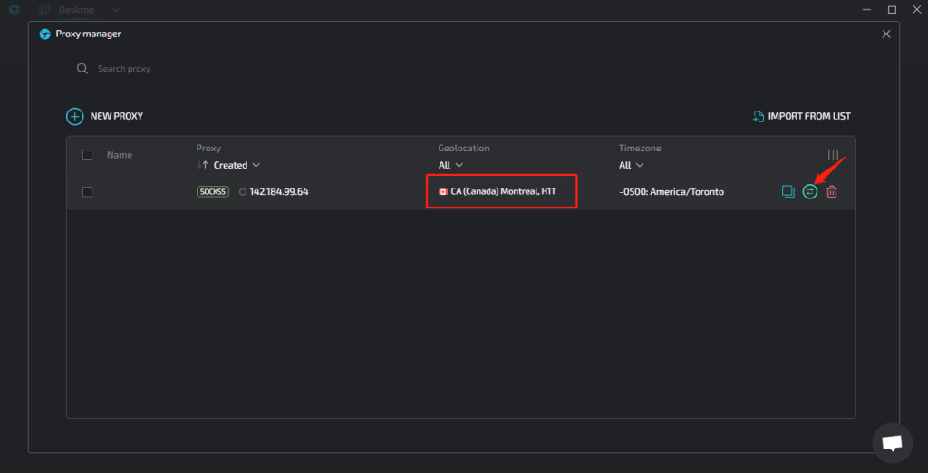Close the Proxy manager dialog

[x=886, y=34]
